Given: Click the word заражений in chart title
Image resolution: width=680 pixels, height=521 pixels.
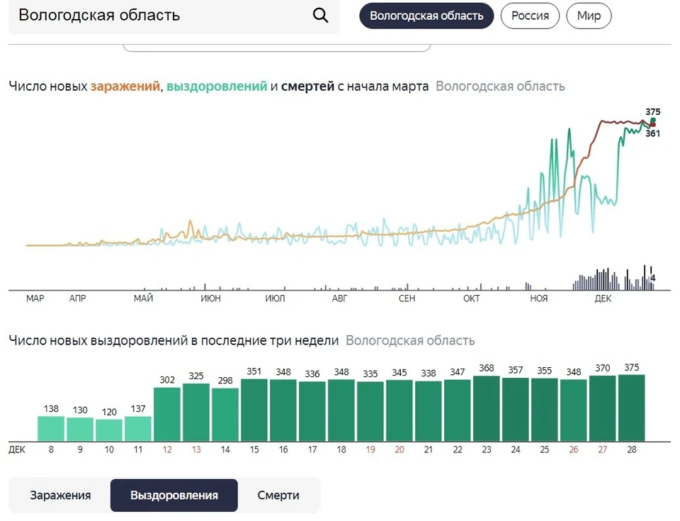Looking at the screenshot, I should click(x=125, y=86).
